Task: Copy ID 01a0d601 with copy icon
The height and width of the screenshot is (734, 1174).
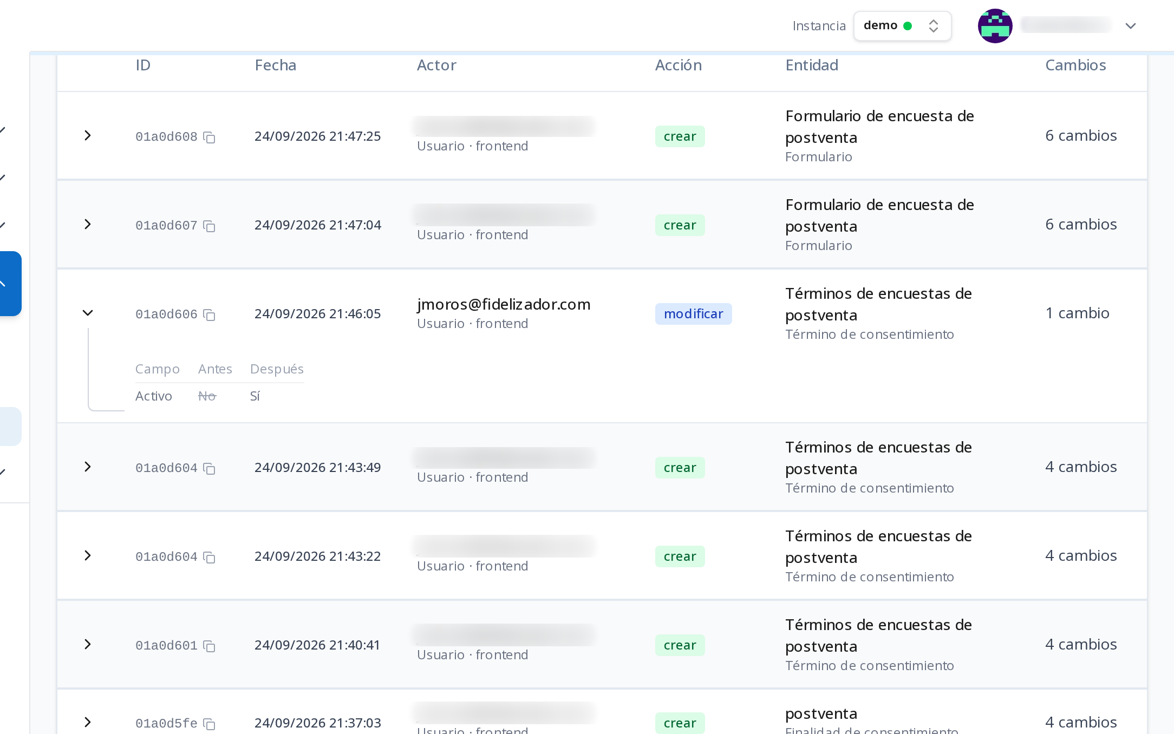Action: (209, 646)
